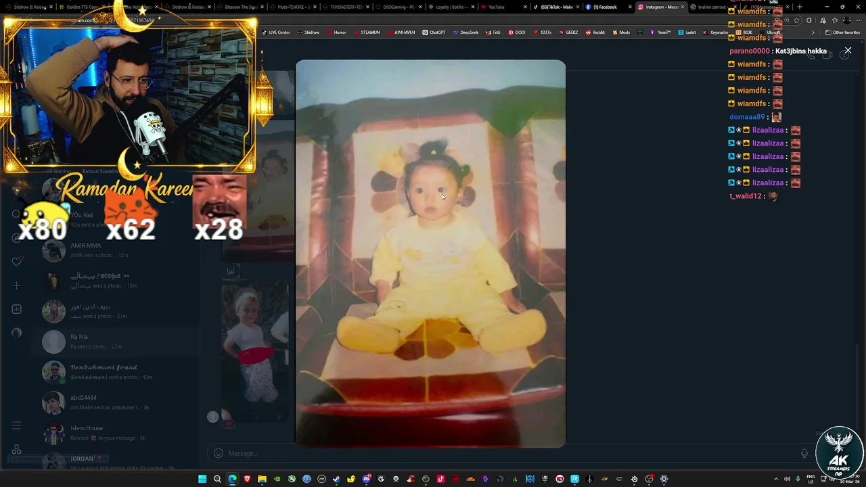Open File Explorer from the taskbar

click(262, 479)
